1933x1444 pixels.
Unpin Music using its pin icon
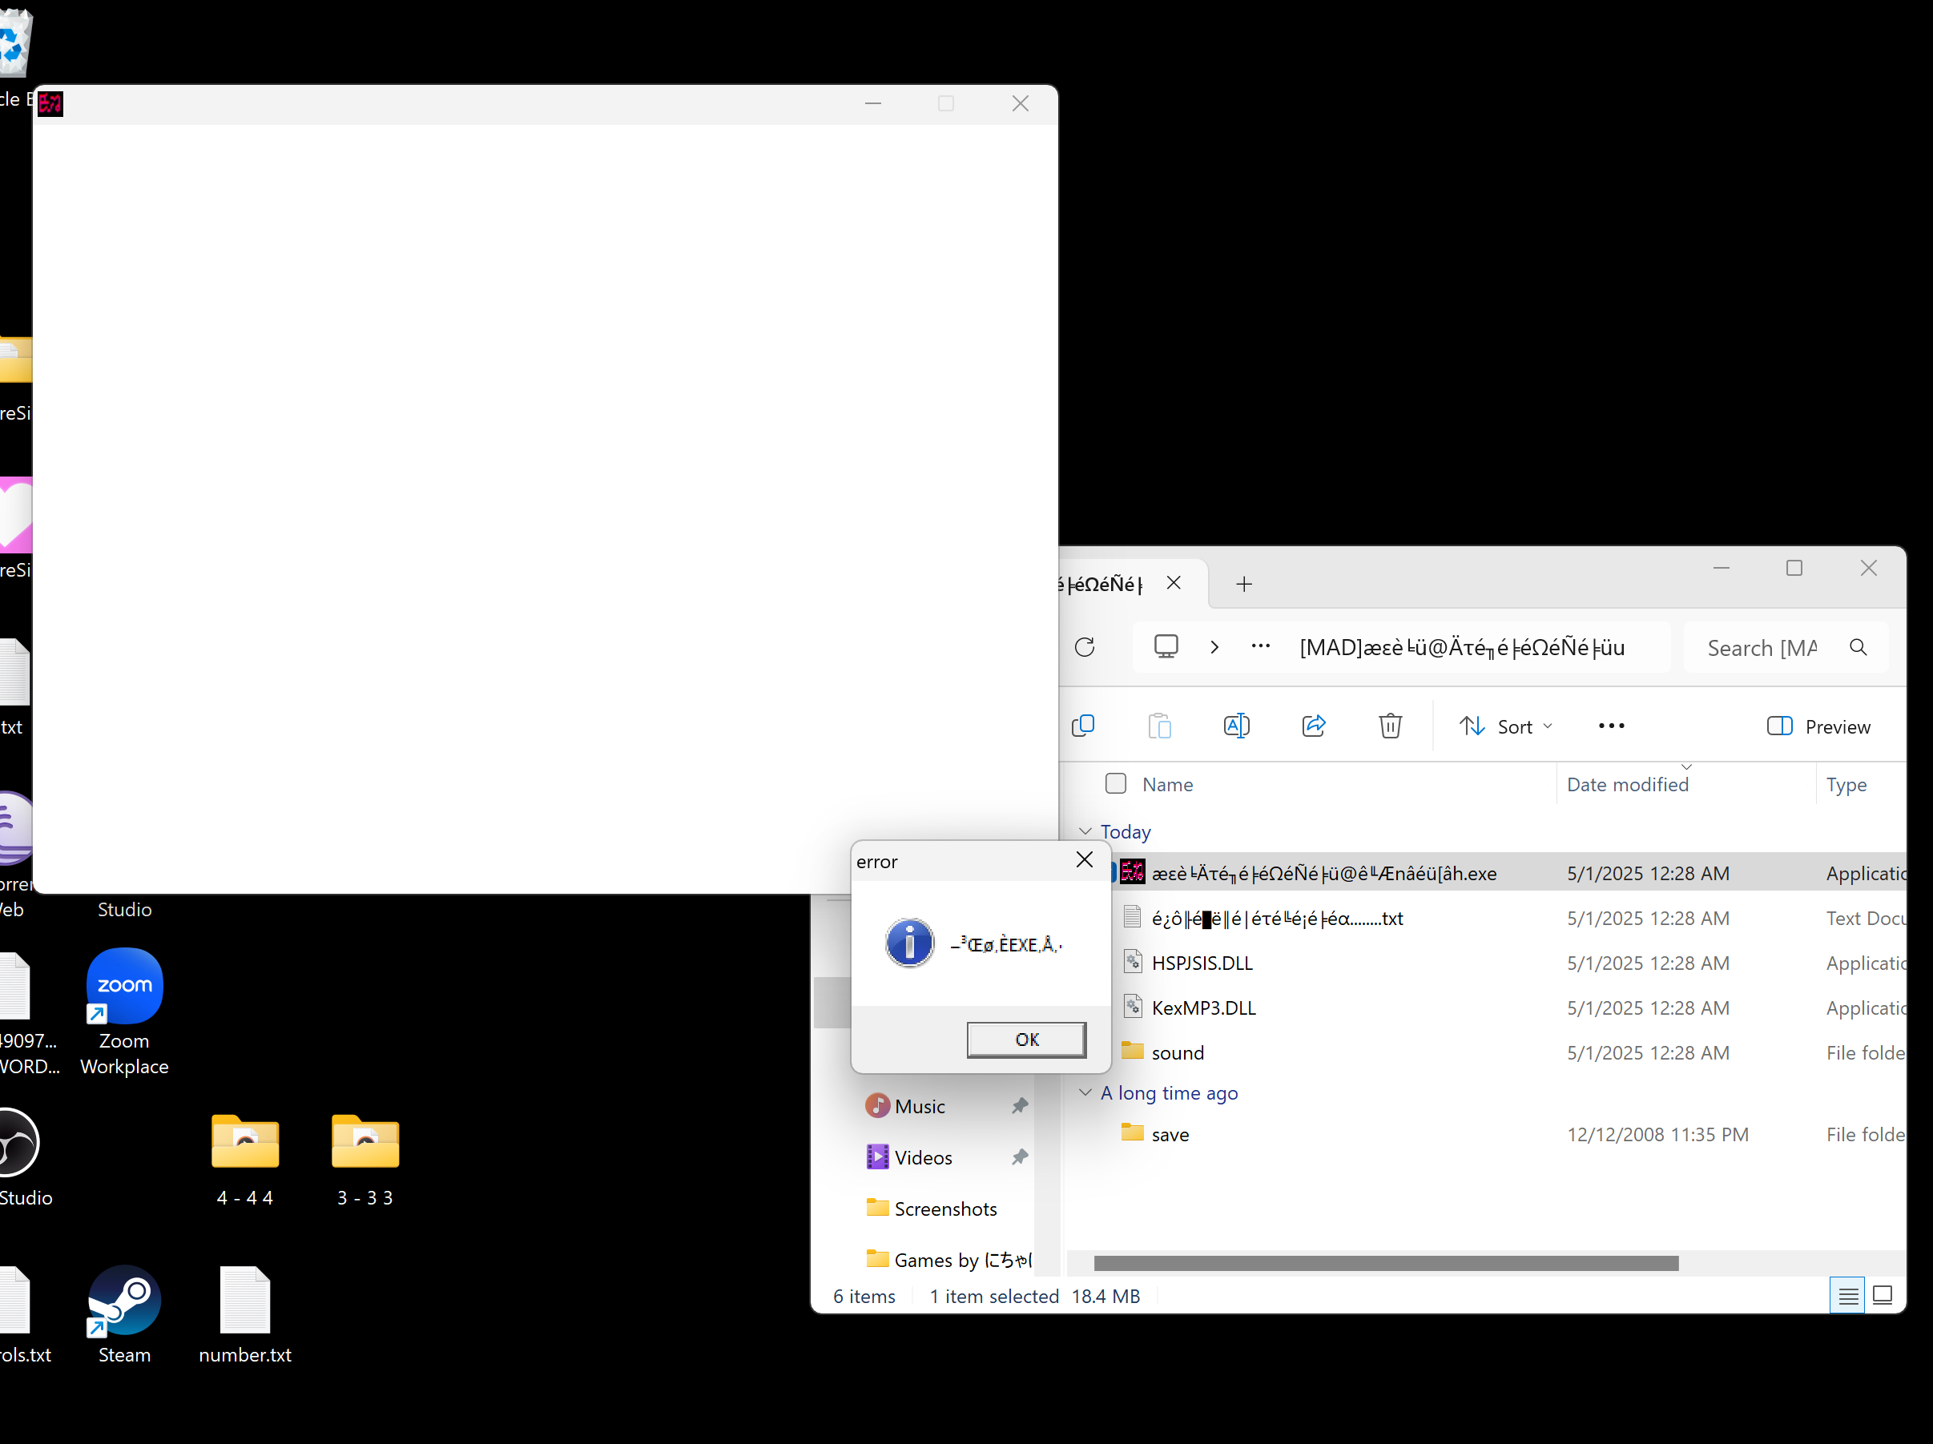click(x=1019, y=1106)
